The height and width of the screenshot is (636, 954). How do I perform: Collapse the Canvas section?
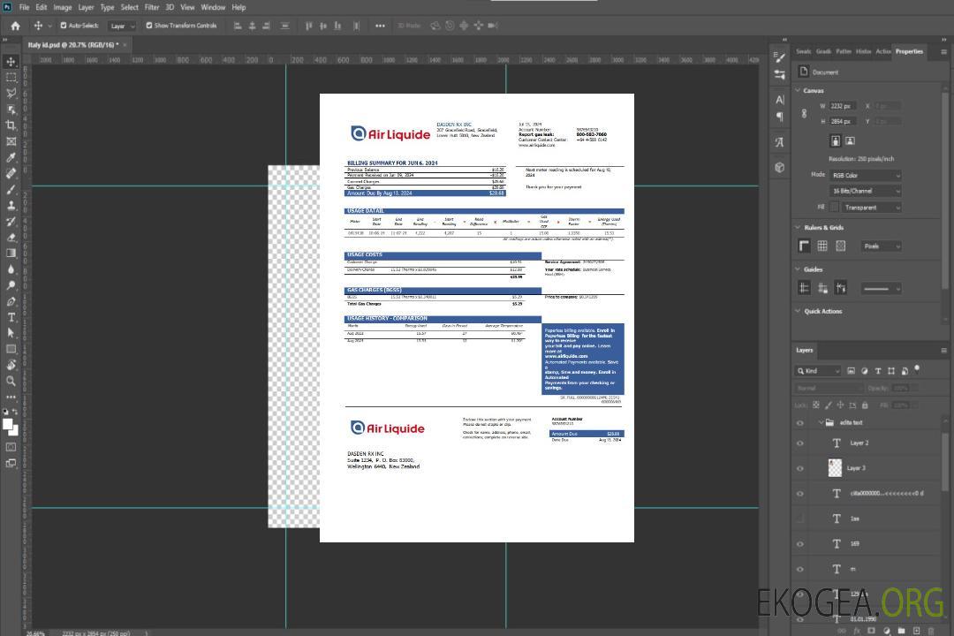pyautogui.click(x=799, y=90)
